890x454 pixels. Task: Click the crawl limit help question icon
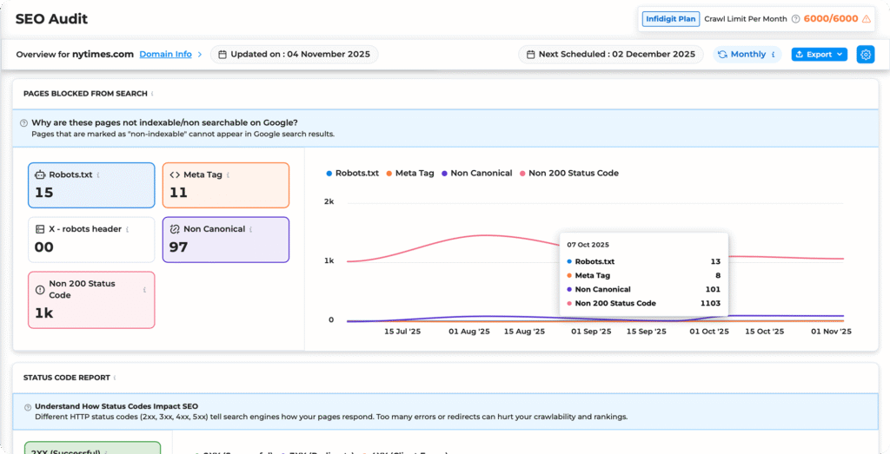click(x=795, y=18)
